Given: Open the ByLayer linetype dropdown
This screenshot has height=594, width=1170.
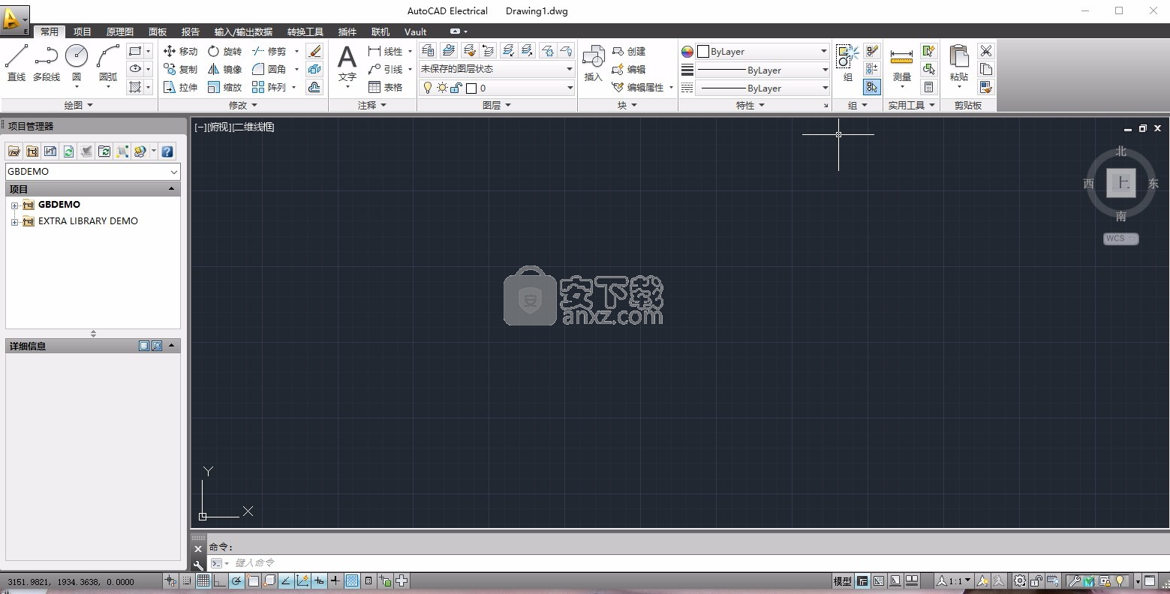Looking at the screenshot, I should click(x=762, y=88).
